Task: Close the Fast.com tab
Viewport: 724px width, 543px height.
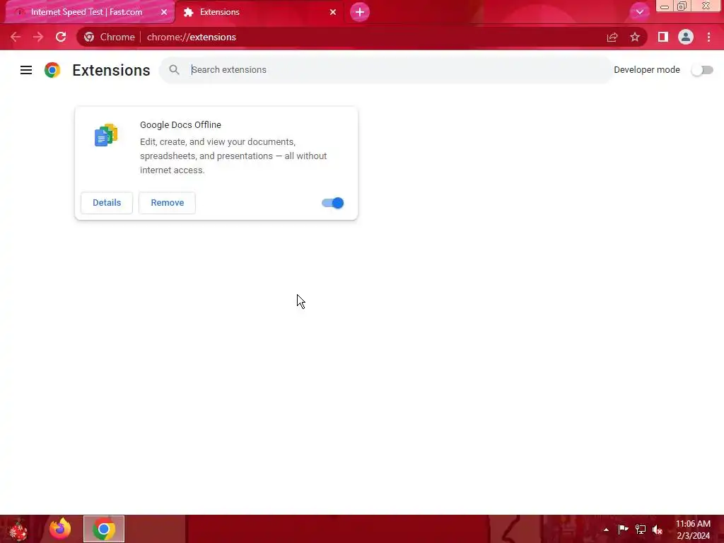Action: pos(164,12)
